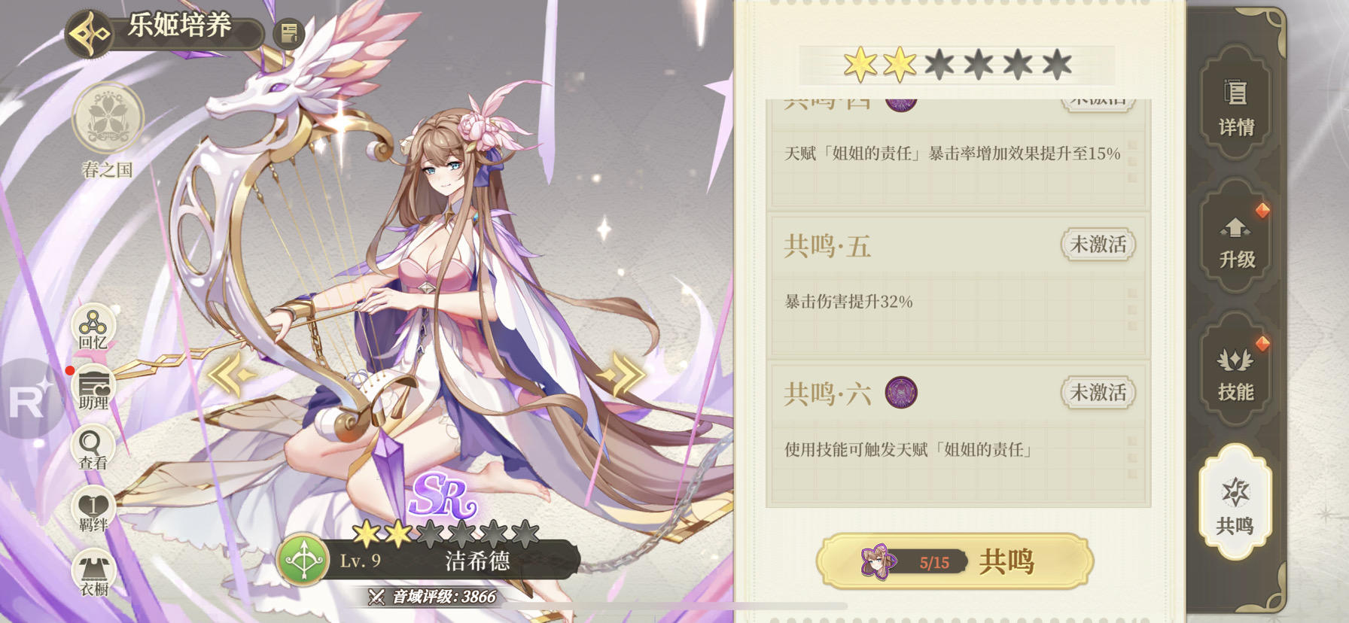Tap the back arrow beside 乐姬培养
Viewport: 1349px width, 623px height.
(89, 33)
